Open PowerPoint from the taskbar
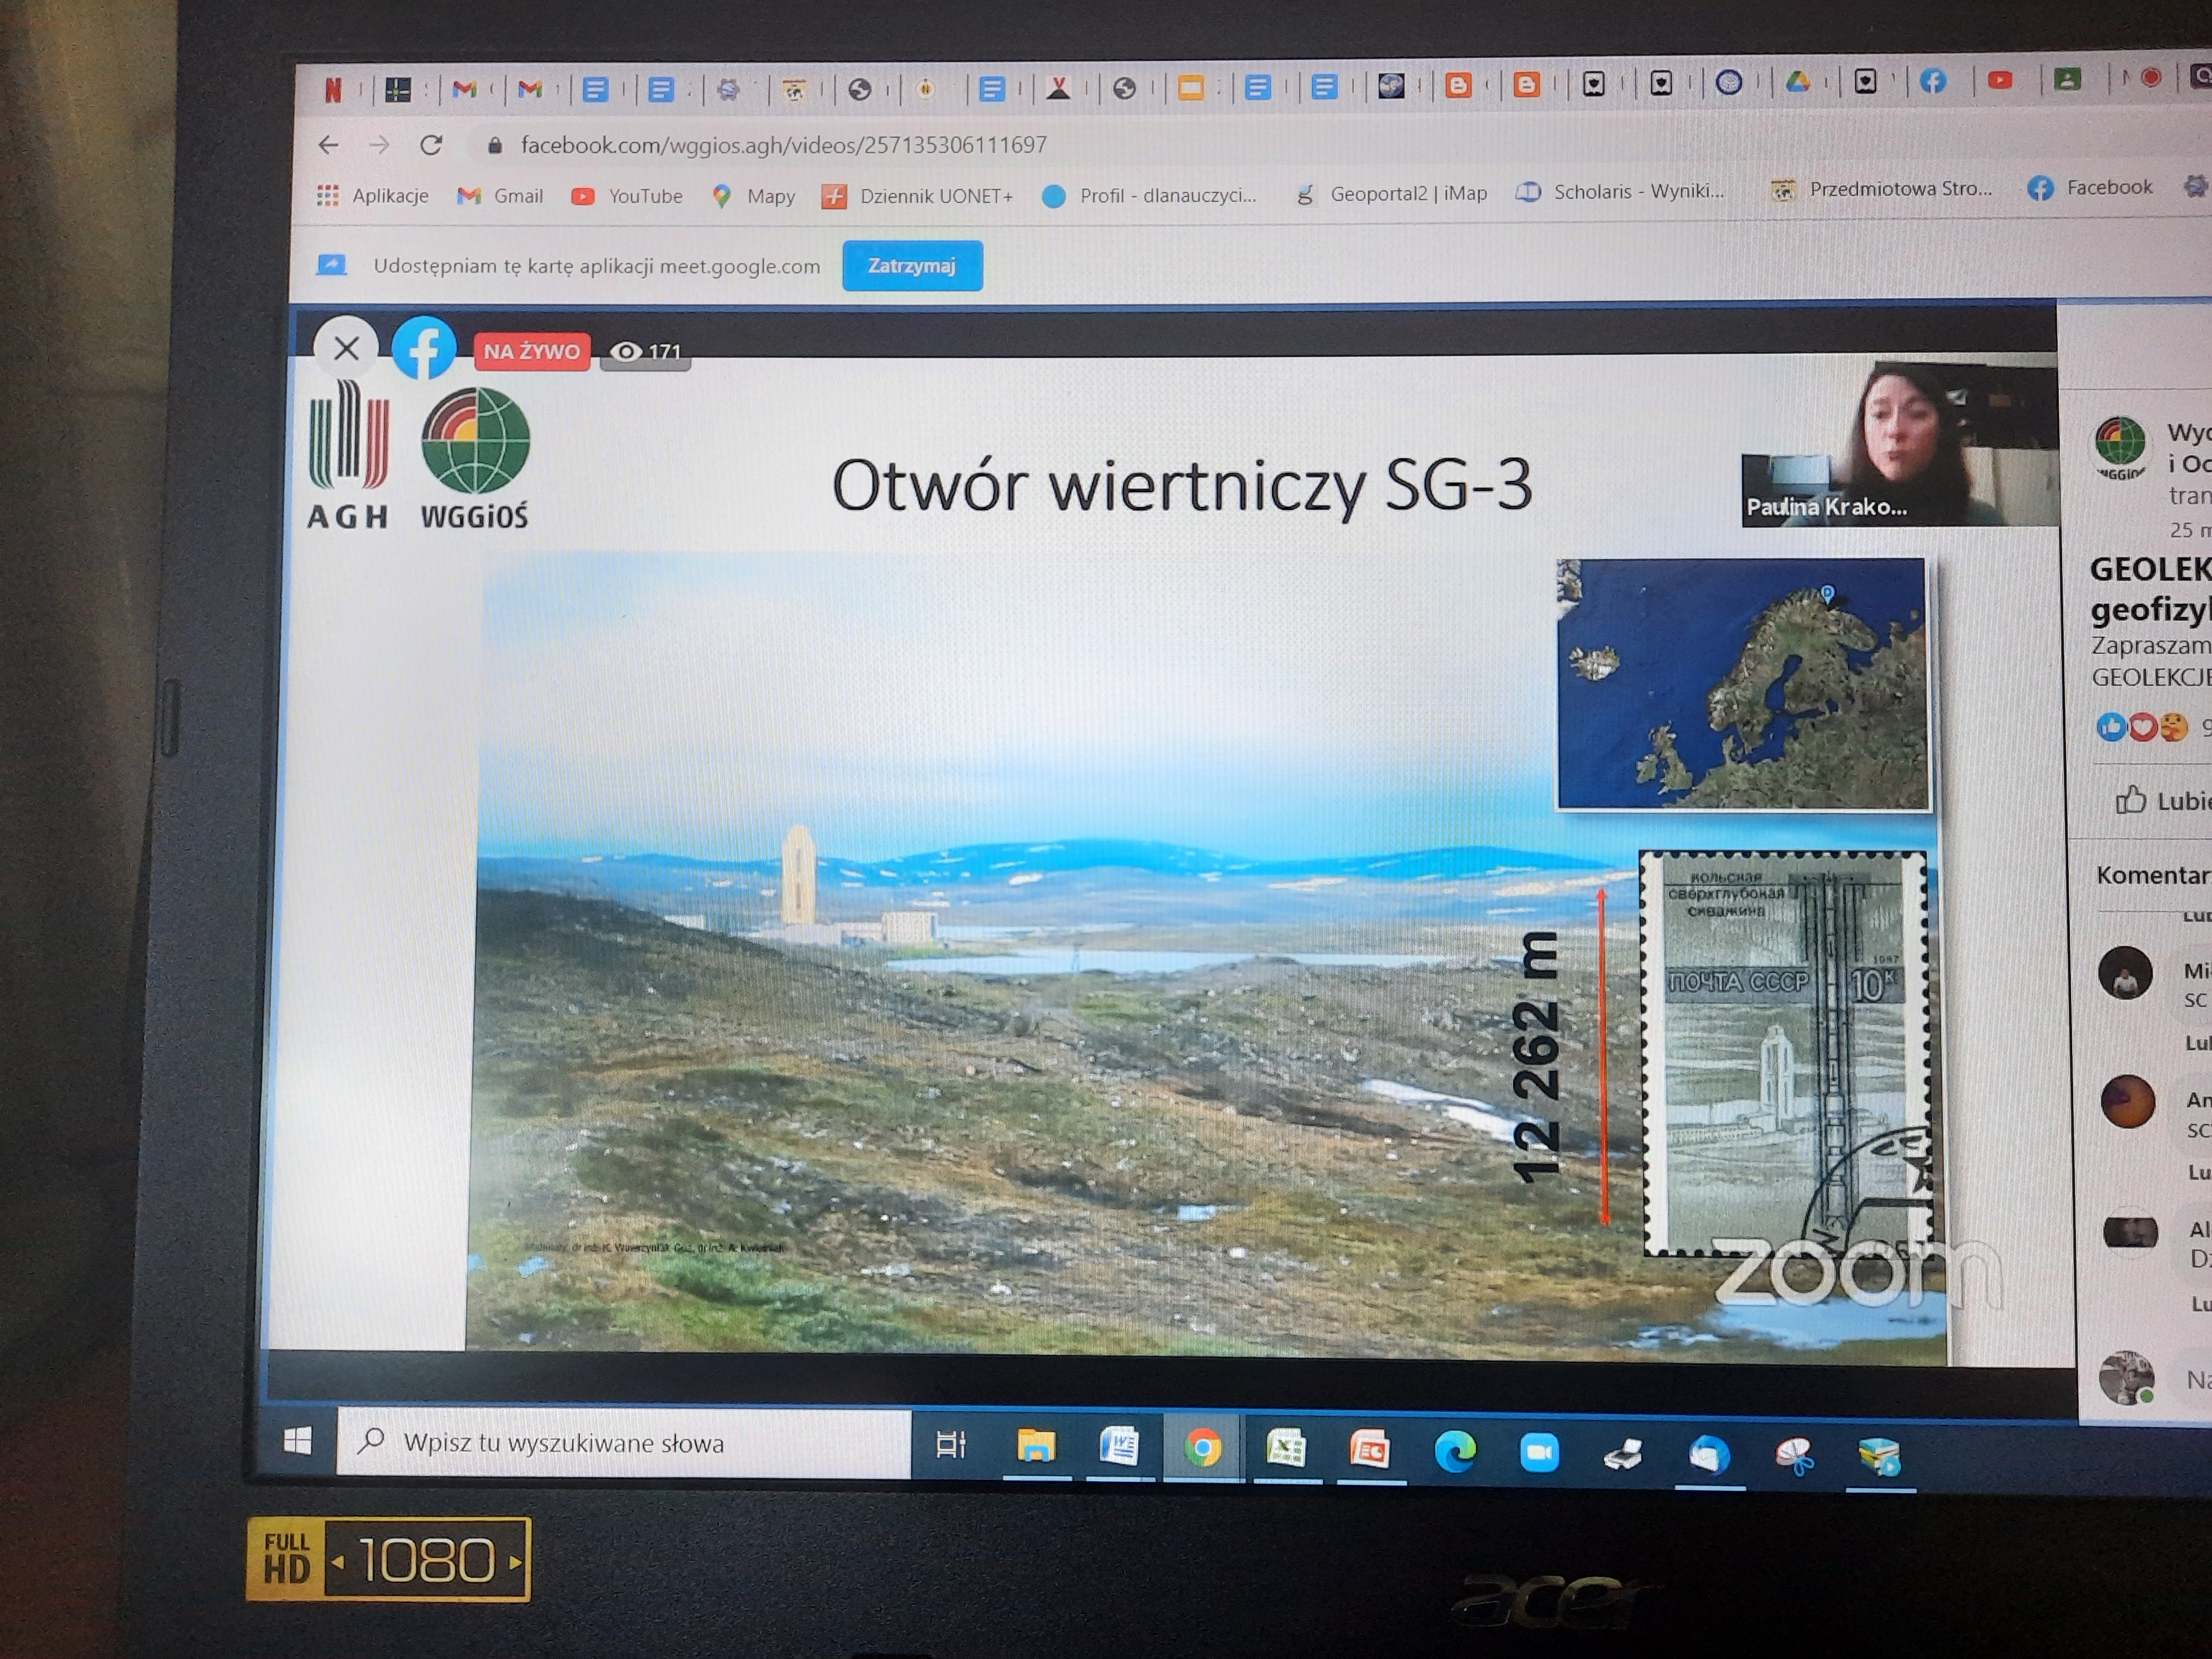Screen dimensions: 2212x1659 [1370, 1450]
